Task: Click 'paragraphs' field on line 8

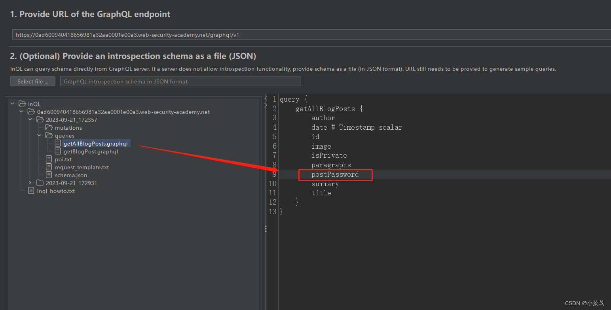Action: click(x=331, y=165)
